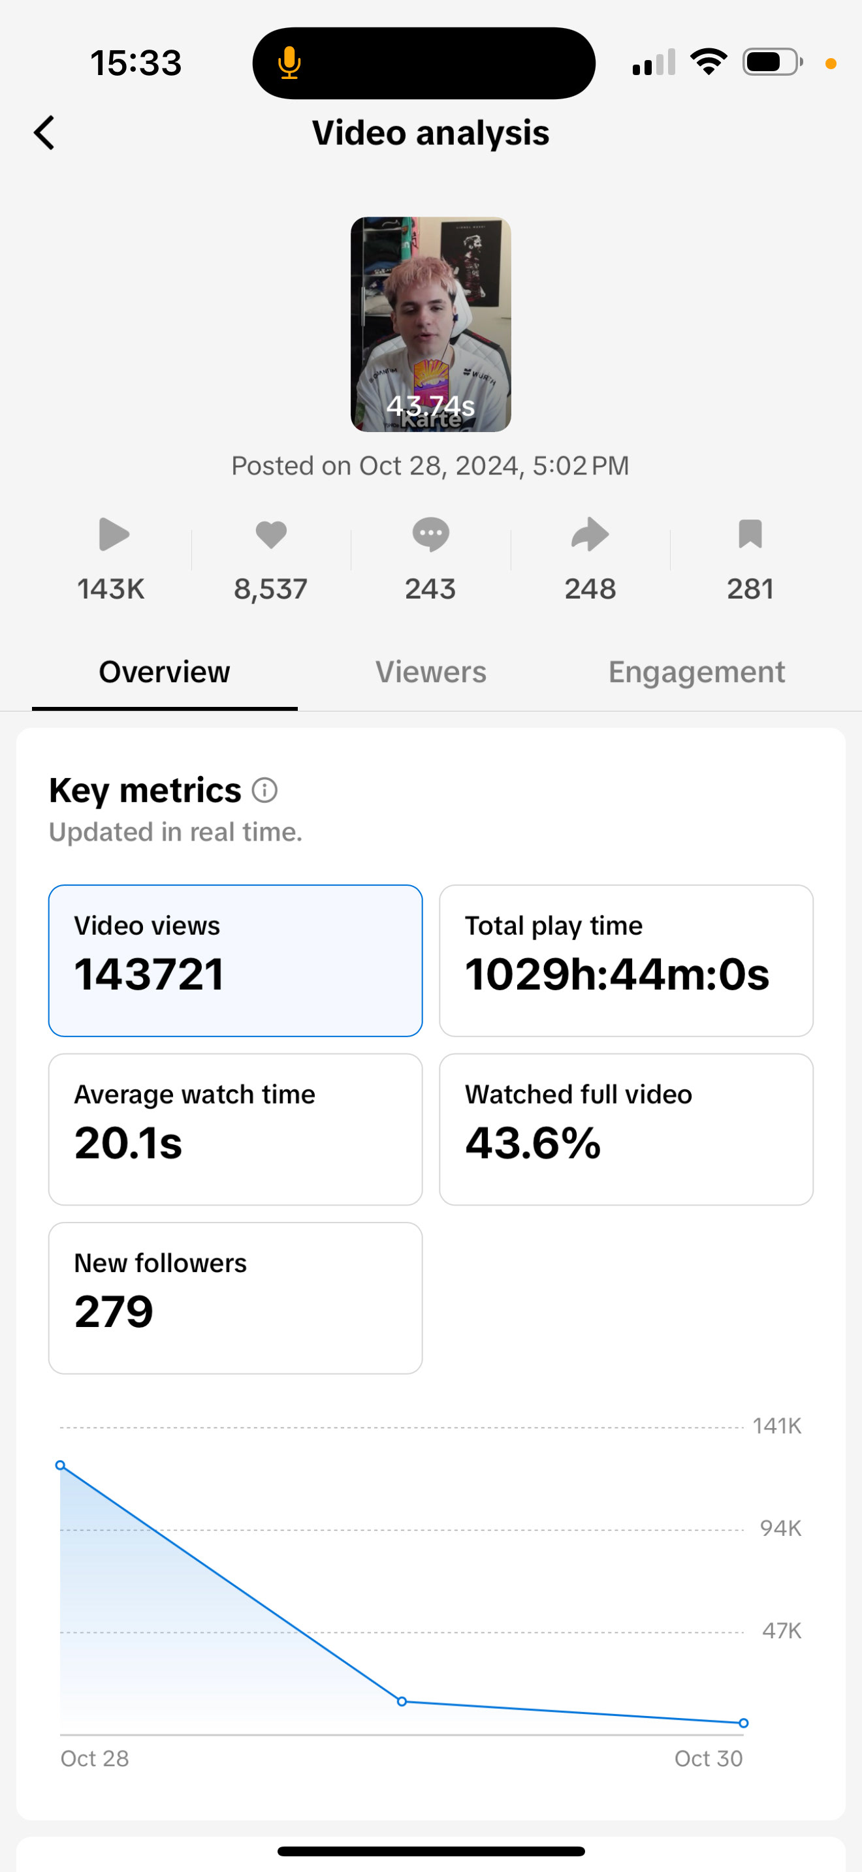Tap the back arrow icon
This screenshot has height=1872, width=862.
tap(44, 133)
